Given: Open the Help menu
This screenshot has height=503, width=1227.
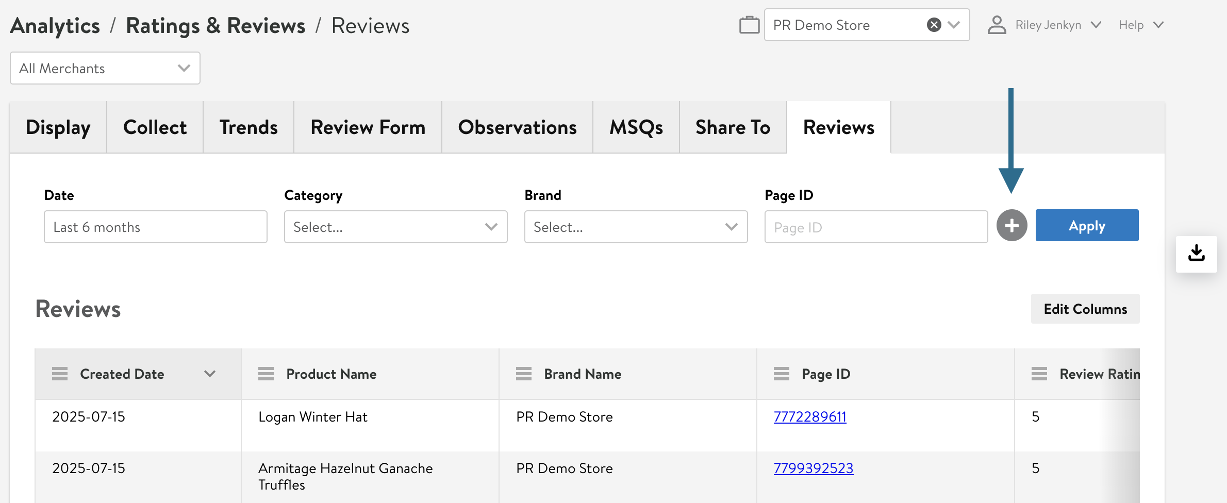Looking at the screenshot, I should [x=1140, y=25].
